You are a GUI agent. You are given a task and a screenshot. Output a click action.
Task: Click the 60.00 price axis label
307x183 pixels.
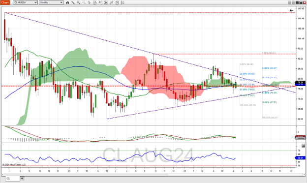301,119
